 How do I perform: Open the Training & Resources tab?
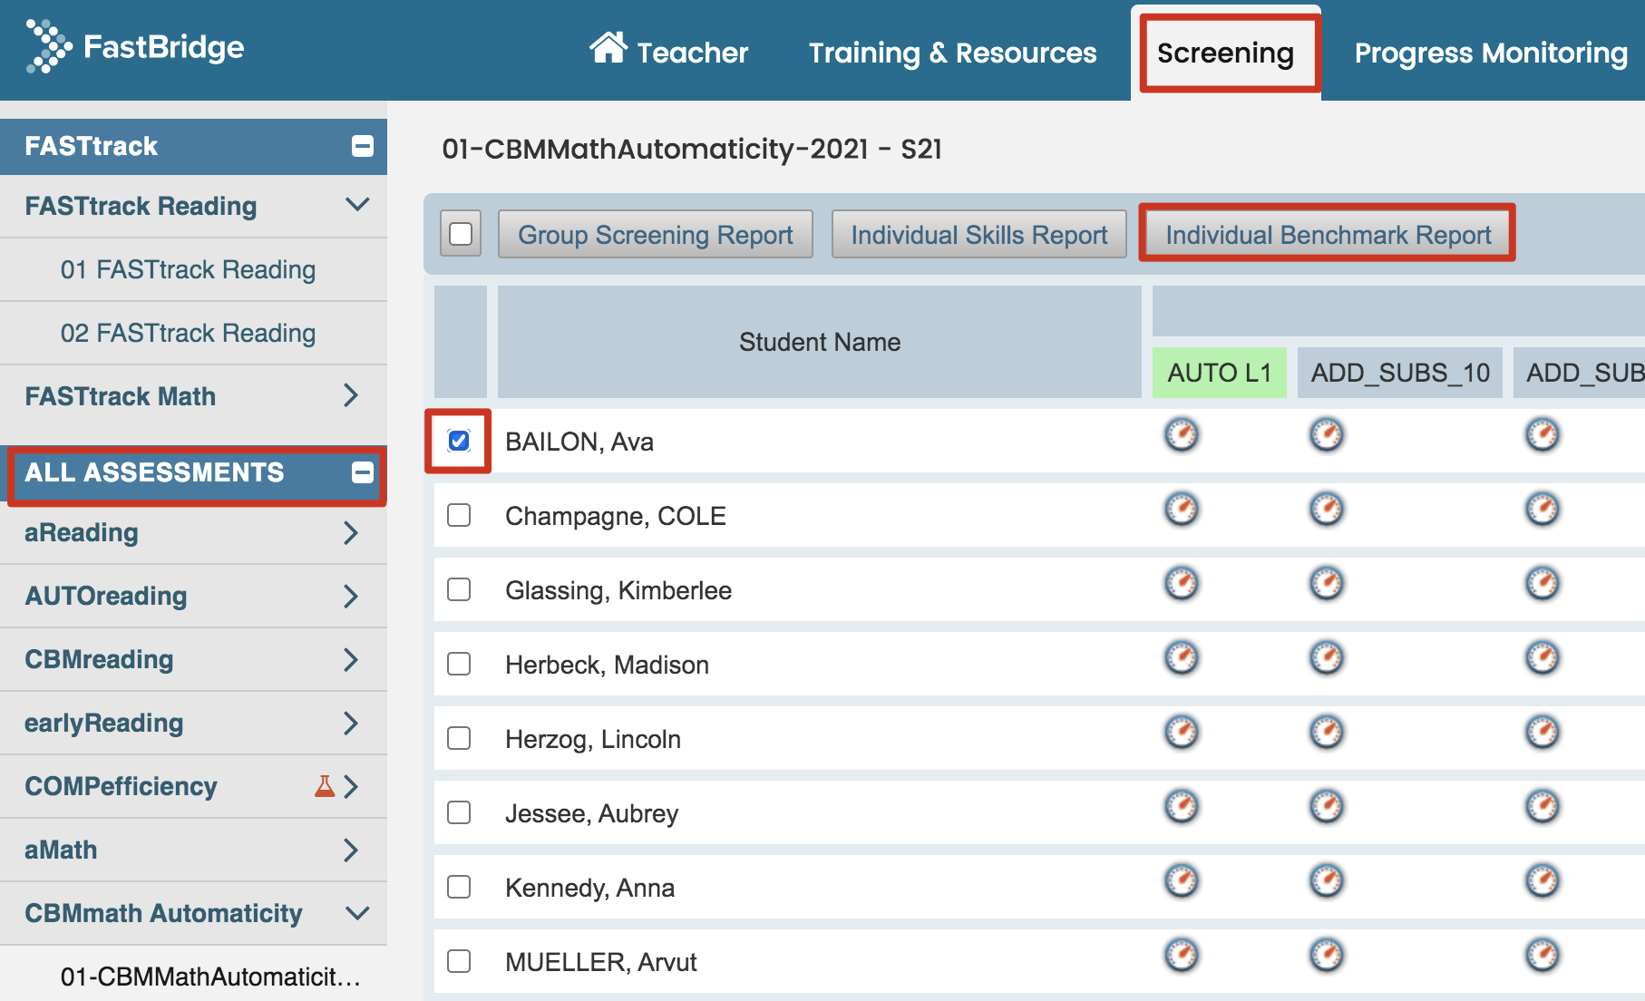pos(952,53)
